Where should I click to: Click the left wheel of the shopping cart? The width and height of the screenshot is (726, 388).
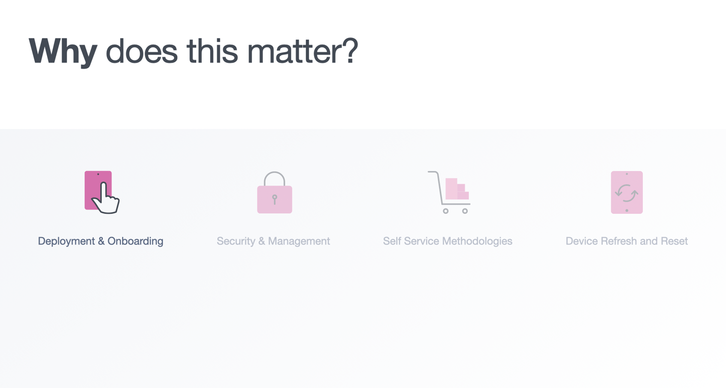tap(446, 211)
